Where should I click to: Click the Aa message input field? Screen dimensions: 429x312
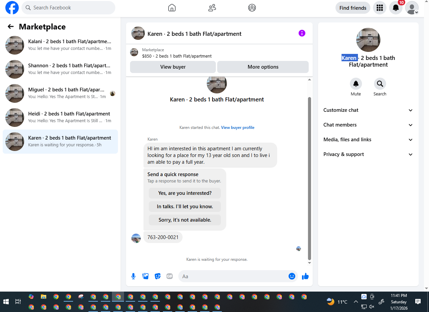click(233, 276)
